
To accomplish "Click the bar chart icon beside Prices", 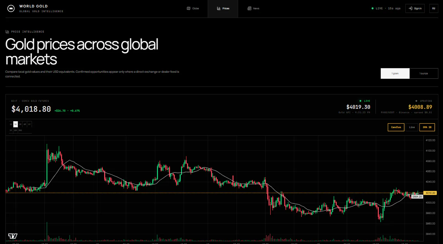I will 219,8.
